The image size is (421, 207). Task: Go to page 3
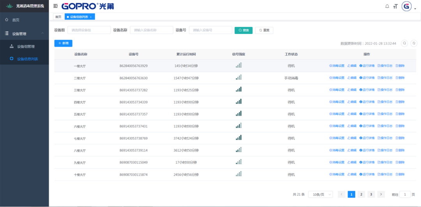(371, 195)
